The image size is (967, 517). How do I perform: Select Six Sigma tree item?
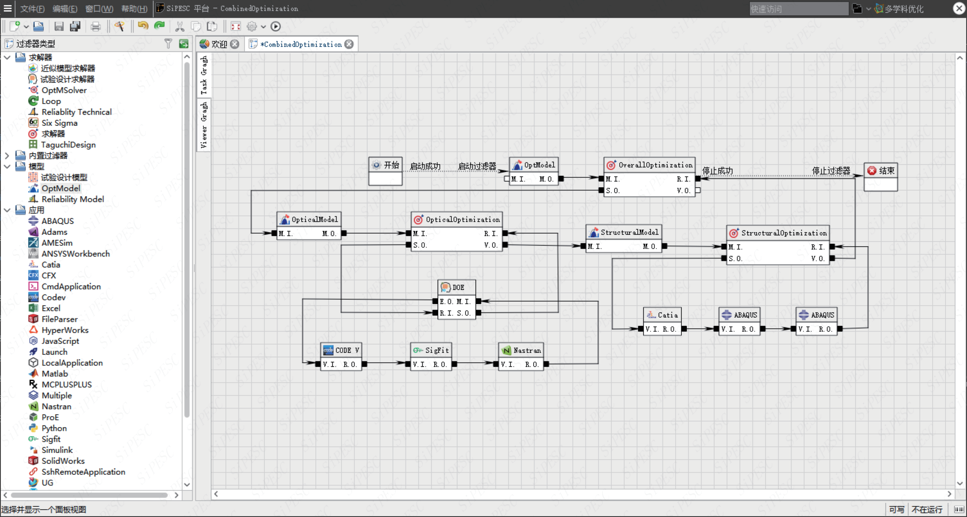pos(59,123)
